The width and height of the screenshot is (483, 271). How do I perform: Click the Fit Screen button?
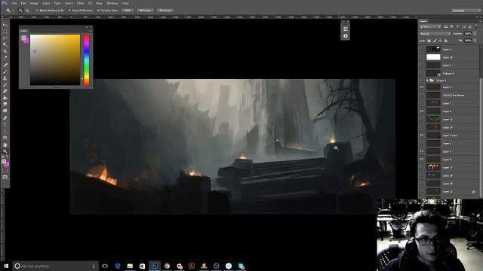pos(145,11)
